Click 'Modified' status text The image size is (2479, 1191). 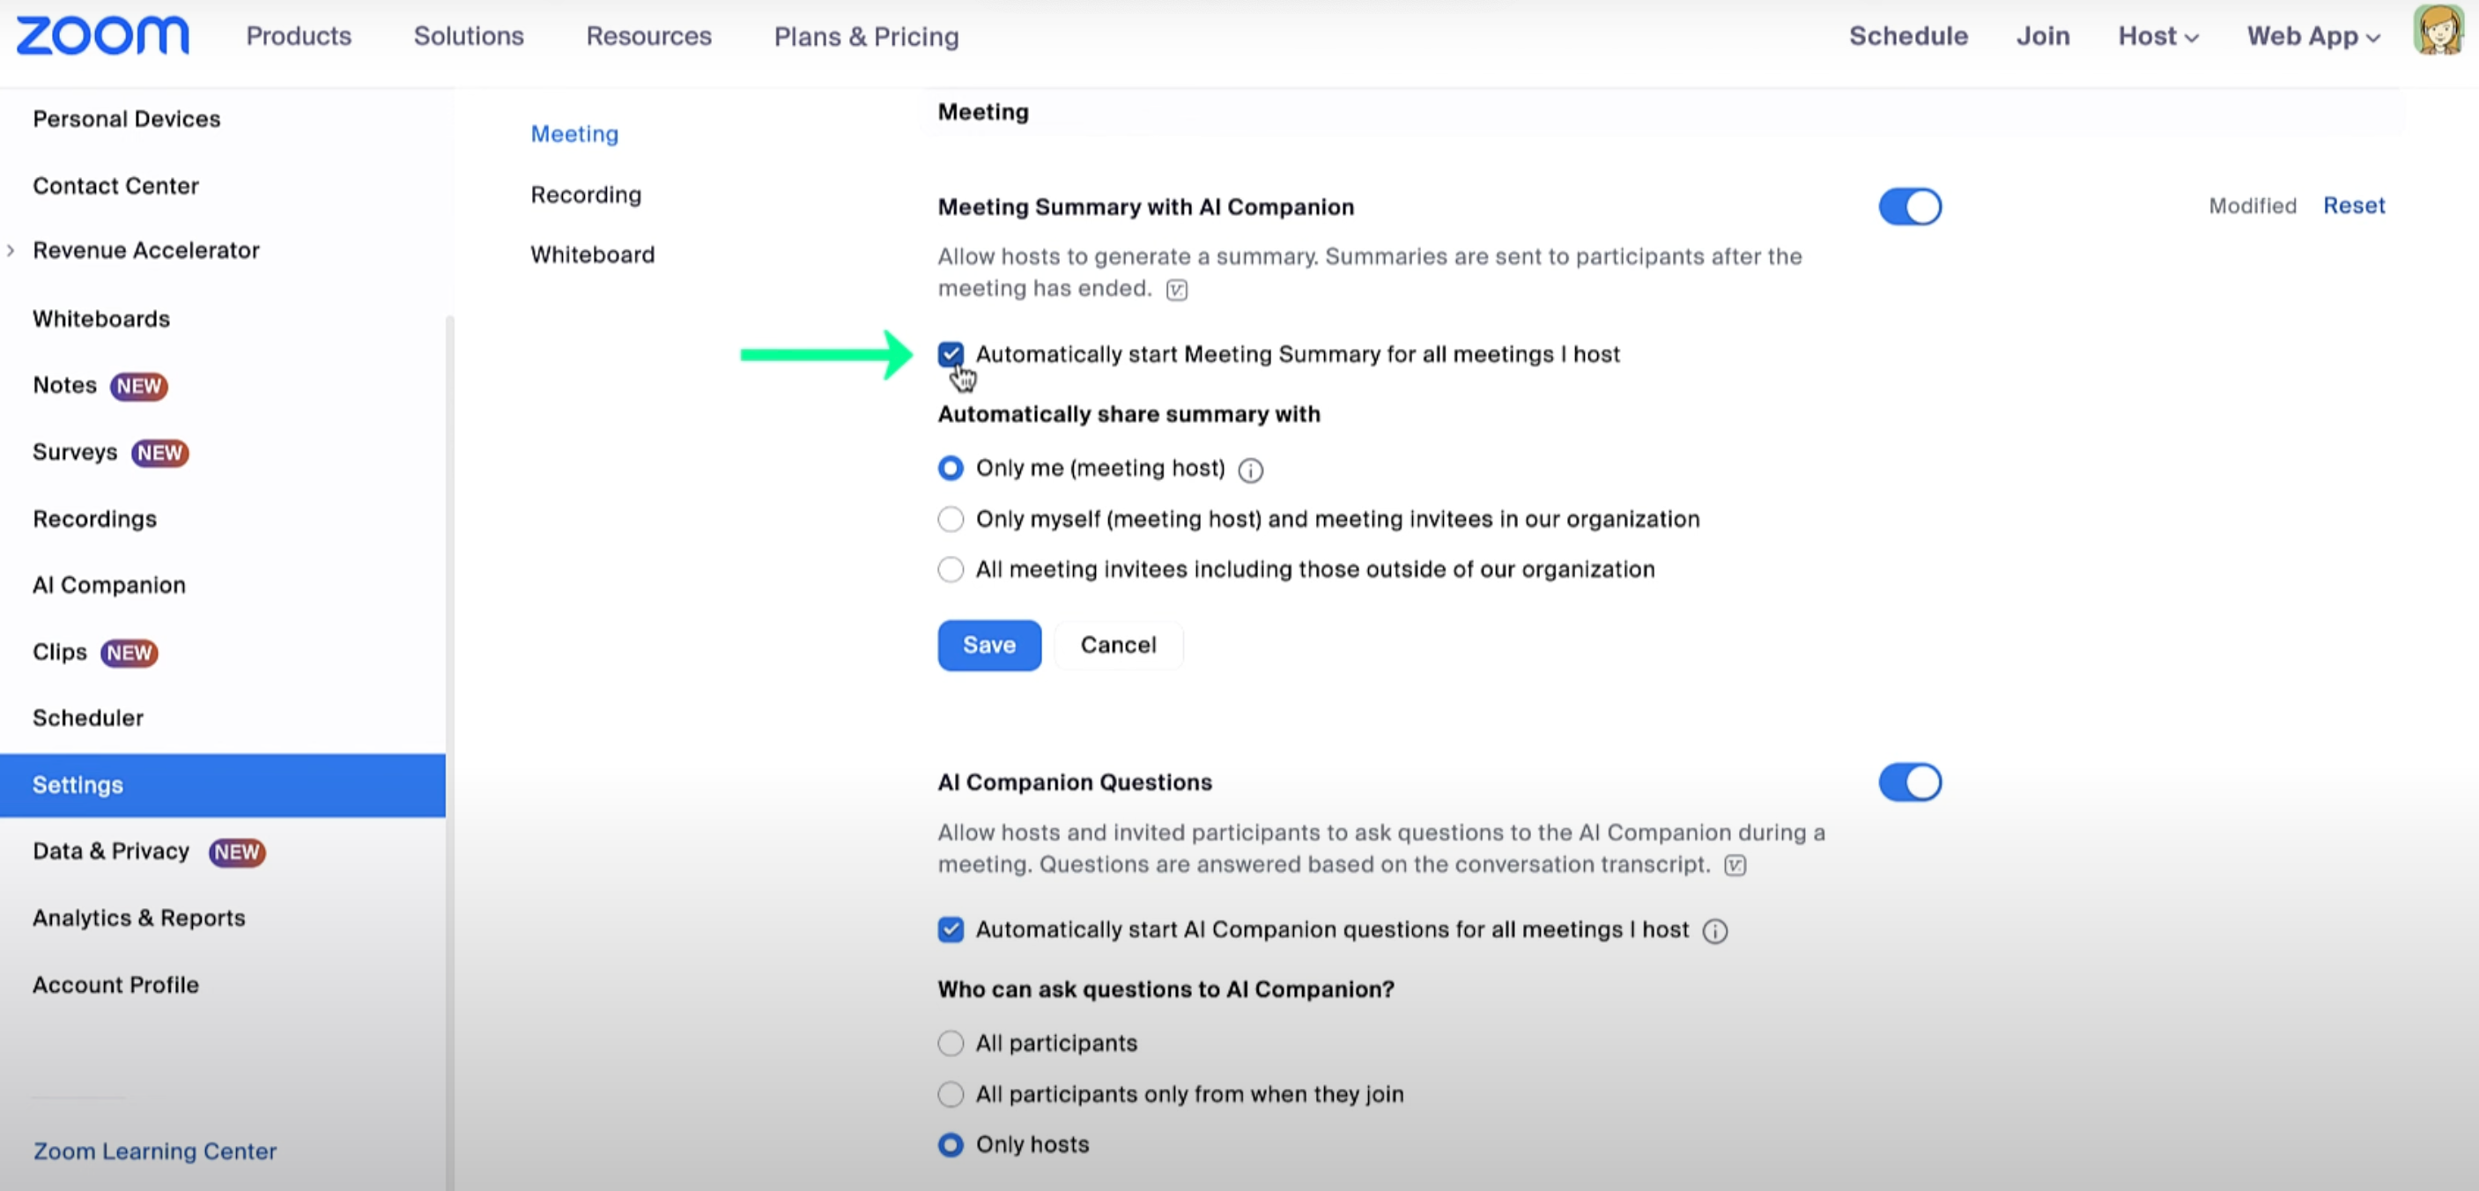pyautogui.click(x=2252, y=206)
